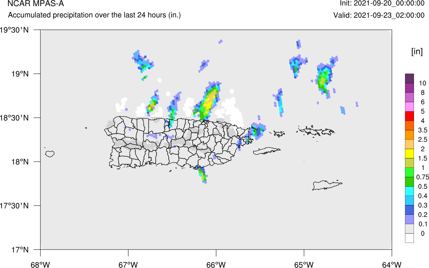Viewport: 429px width, 268px height.
Task: Click the red legend swatch between 5 and 4
Action: coord(409,116)
